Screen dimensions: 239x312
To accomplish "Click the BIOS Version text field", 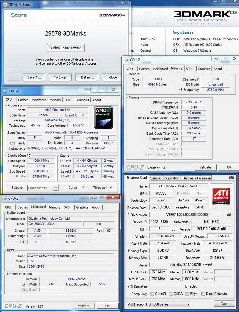I will [x=187, y=215].
